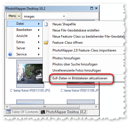
Task: Click the open folder icon beside Feature-Class öffnen
Action: 46,42
